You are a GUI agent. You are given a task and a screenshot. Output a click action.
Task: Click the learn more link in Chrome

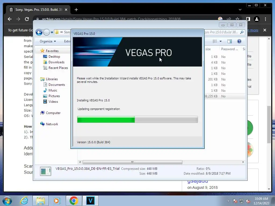tap(253, 30)
